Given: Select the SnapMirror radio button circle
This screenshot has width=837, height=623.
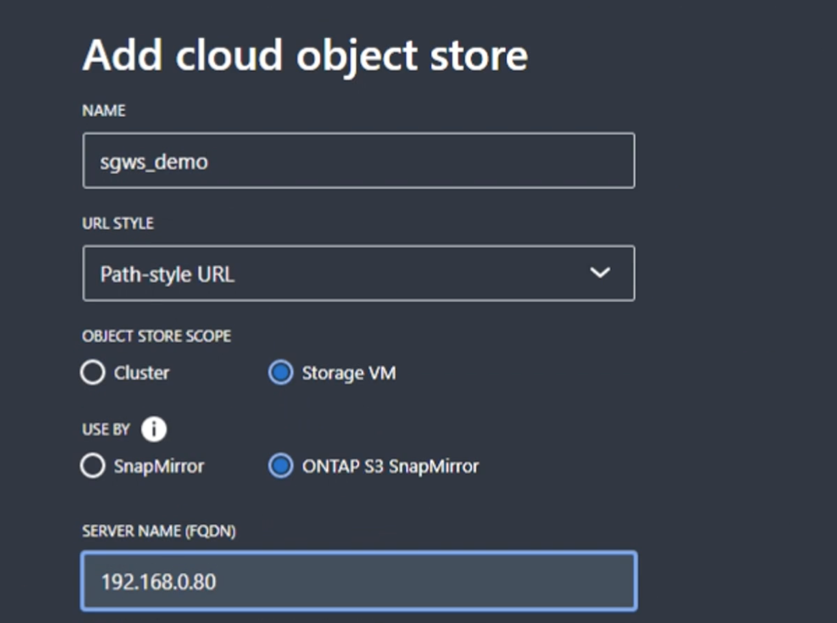Looking at the screenshot, I should 92,466.
